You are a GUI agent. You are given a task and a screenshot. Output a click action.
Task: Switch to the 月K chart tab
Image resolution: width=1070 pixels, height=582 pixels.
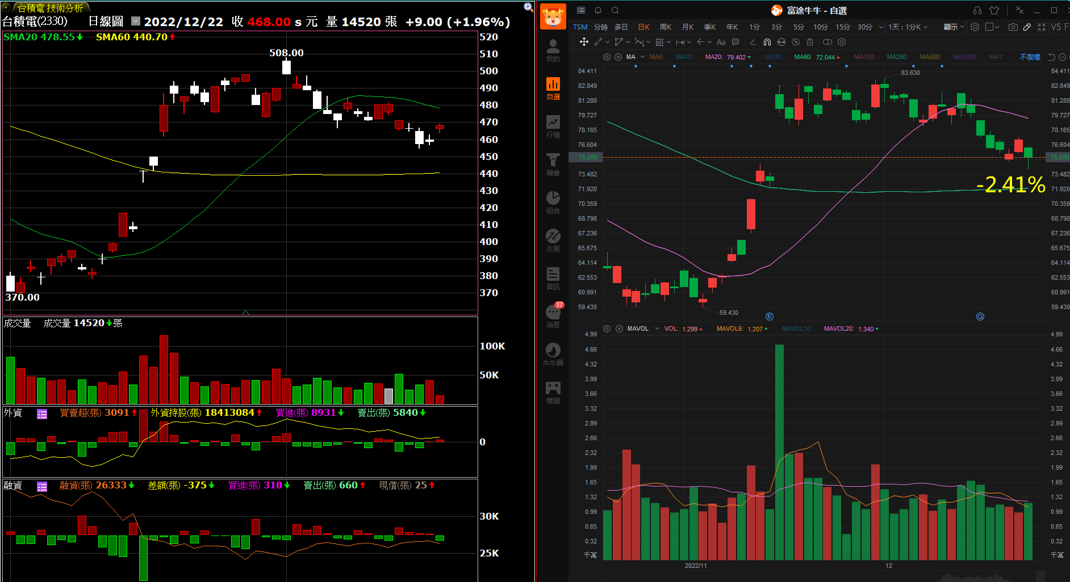click(x=688, y=27)
